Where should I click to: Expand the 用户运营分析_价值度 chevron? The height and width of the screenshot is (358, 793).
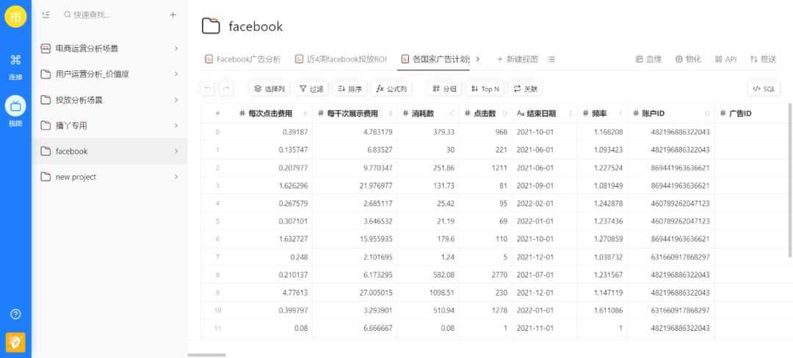click(x=176, y=74)
